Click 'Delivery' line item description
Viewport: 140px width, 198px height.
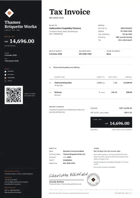[58, 92]
